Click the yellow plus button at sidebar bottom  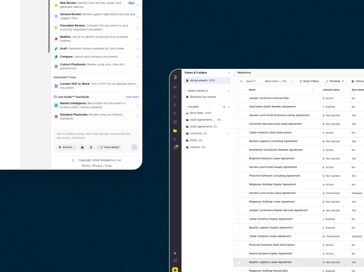pos(175,270)
